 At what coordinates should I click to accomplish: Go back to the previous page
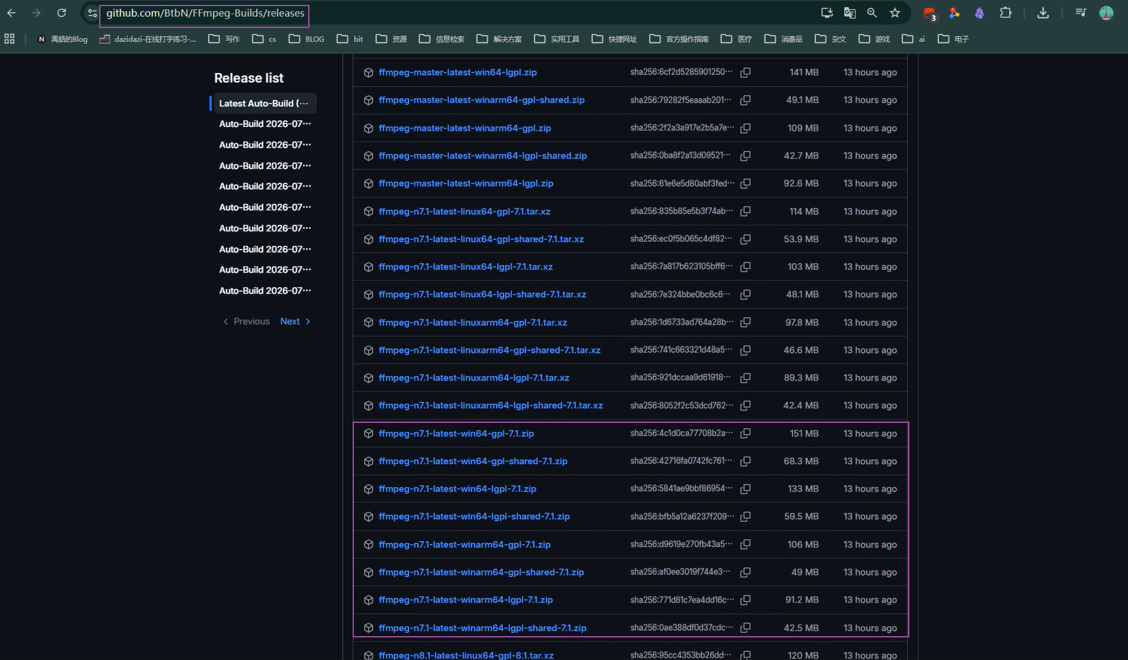tap(12, 13)
